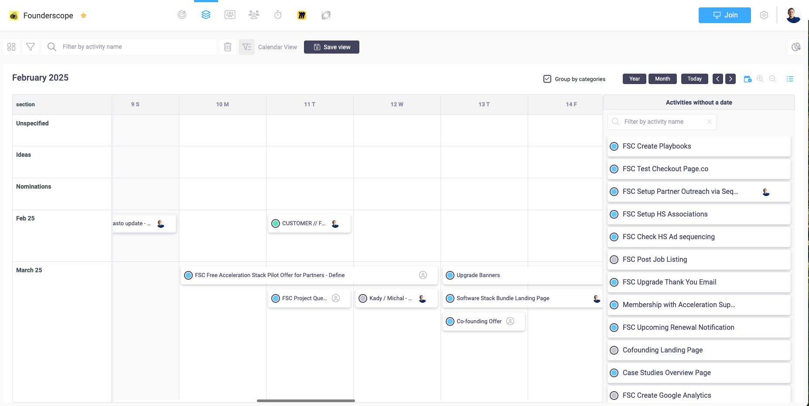The image size is (809, 406).
Task: Zoom in on the calendar with the plus magnifier
Action: coord(760,79)
